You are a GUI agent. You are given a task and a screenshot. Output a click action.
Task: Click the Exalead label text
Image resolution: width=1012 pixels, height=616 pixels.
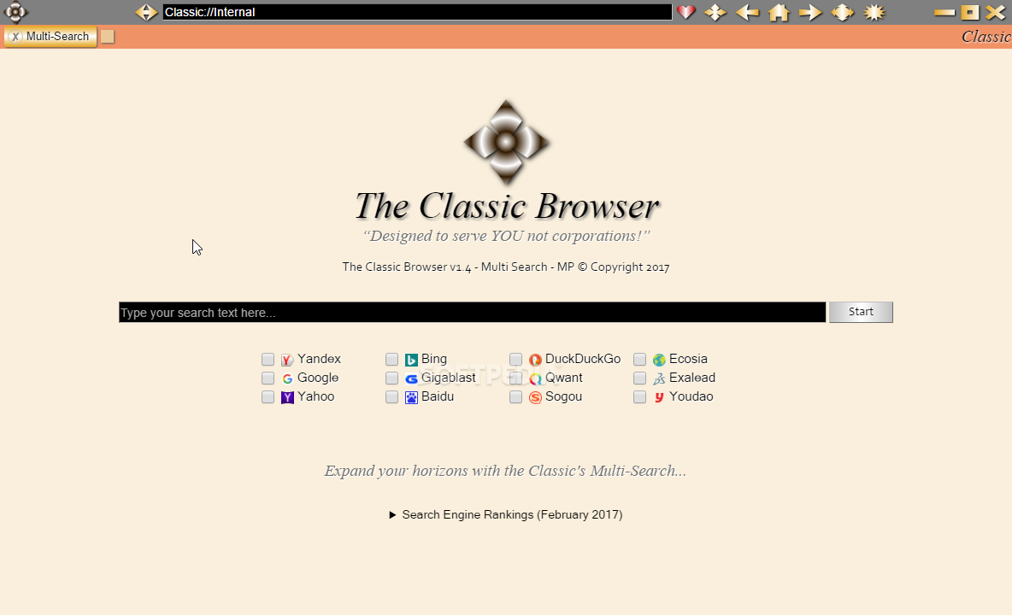(691, 378)
